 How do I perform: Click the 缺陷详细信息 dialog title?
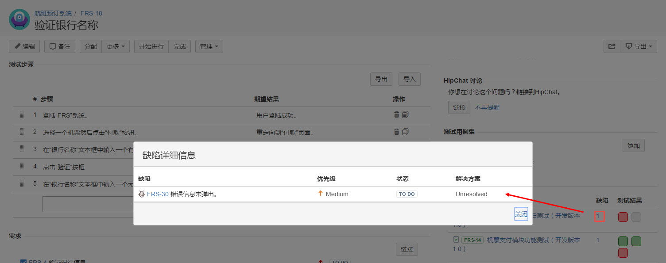pos(169,155)
